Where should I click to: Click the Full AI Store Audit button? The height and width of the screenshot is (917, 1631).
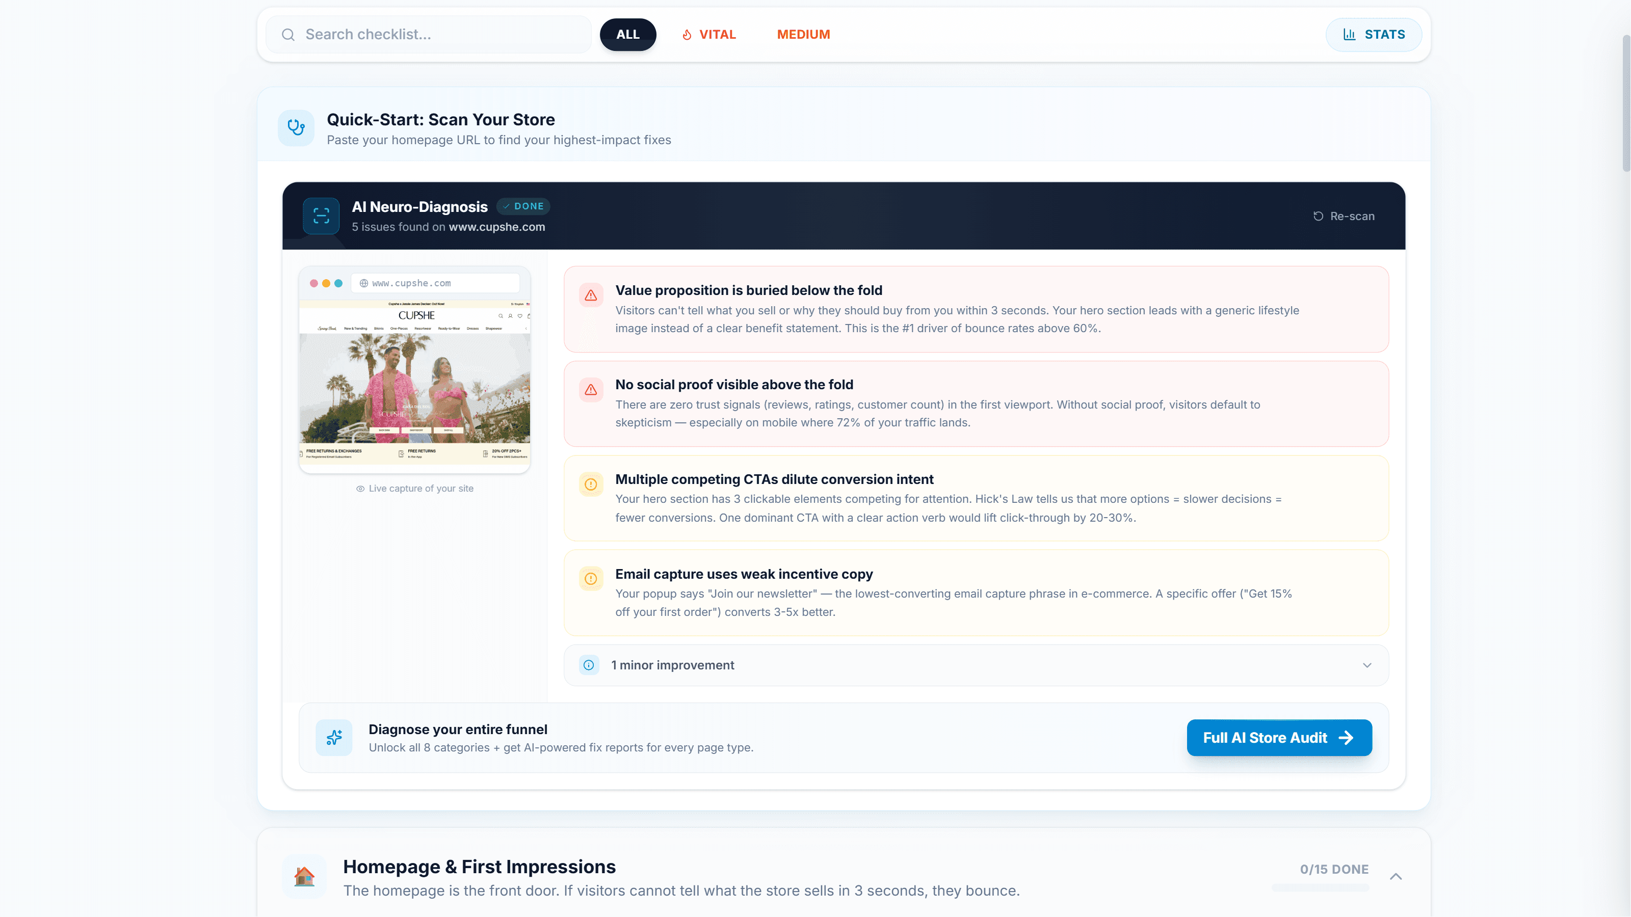coord(1278,737)
